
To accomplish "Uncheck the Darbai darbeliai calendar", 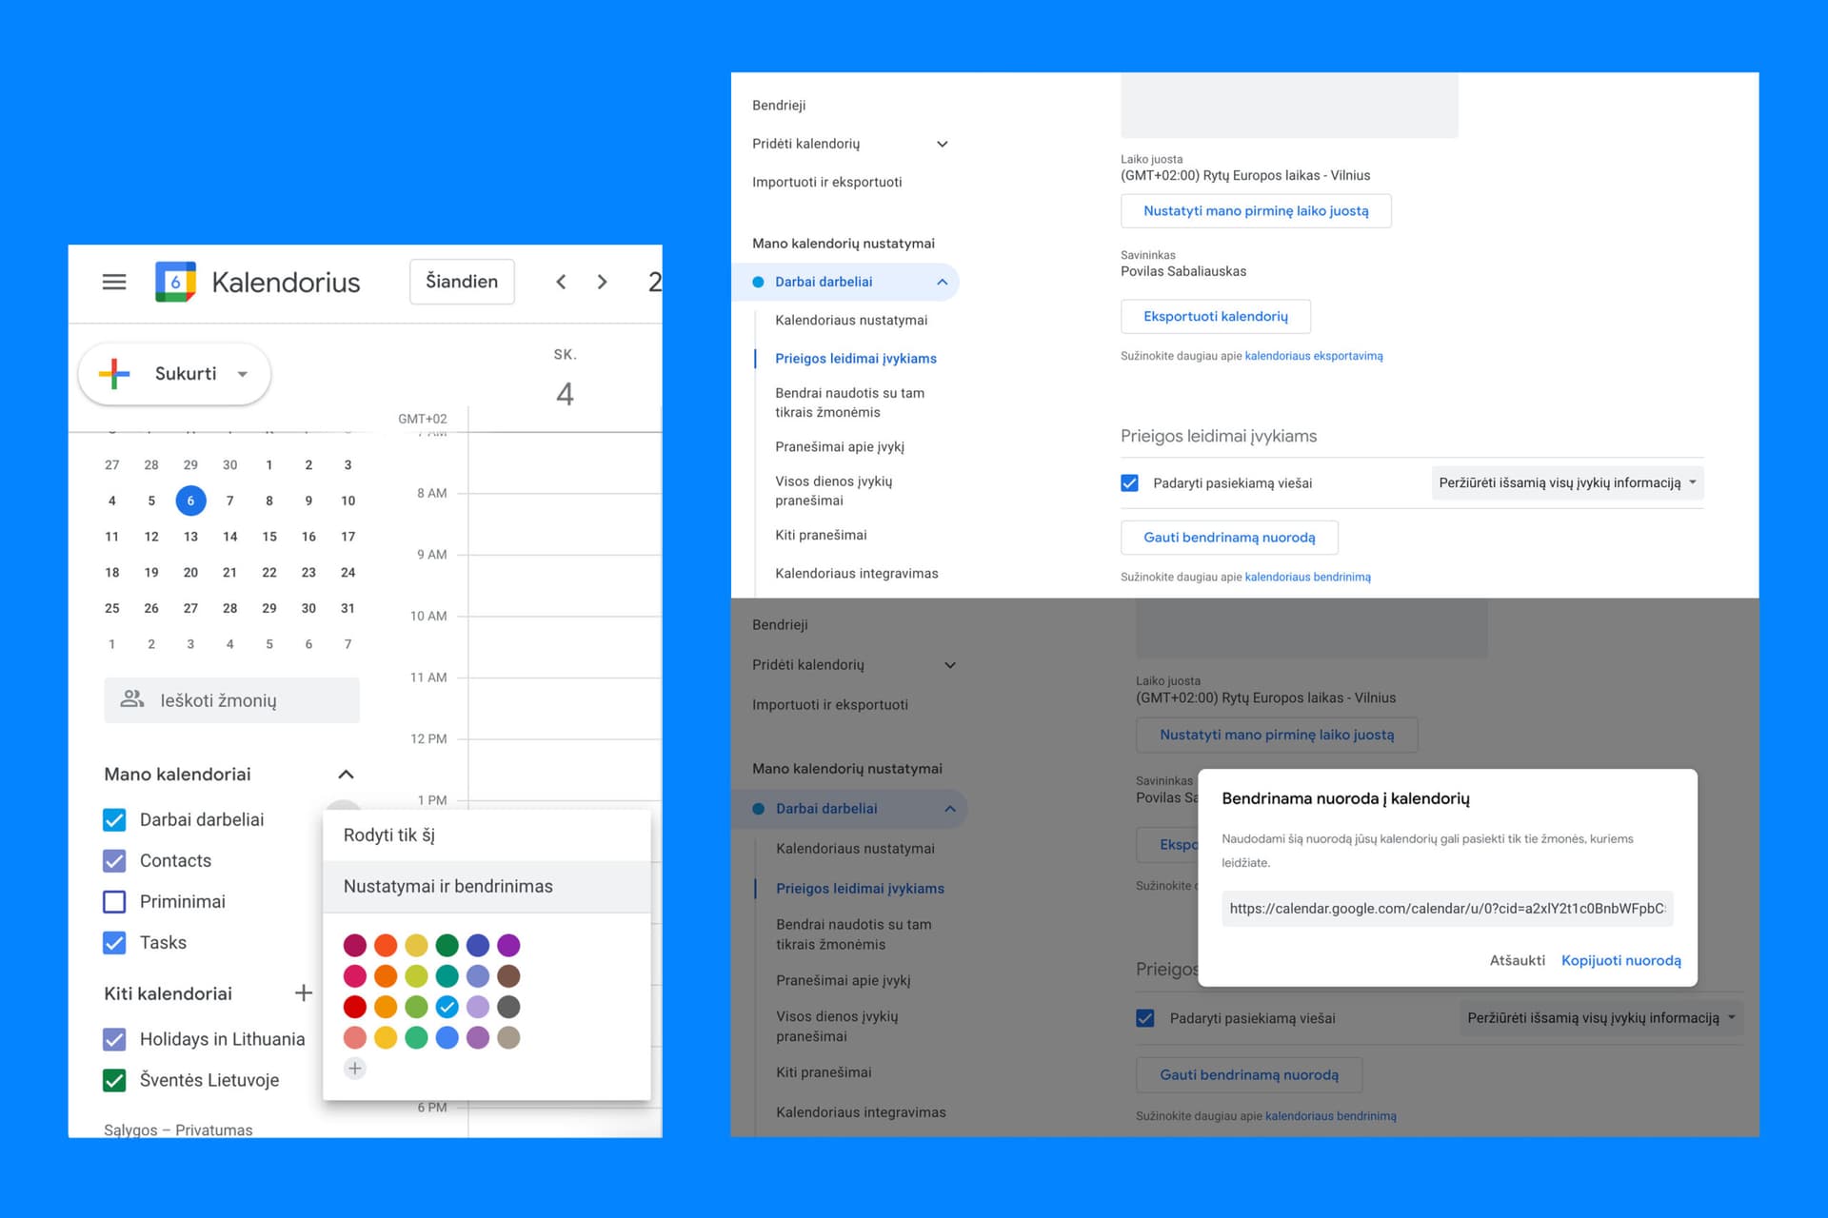I will coord(114,819).
